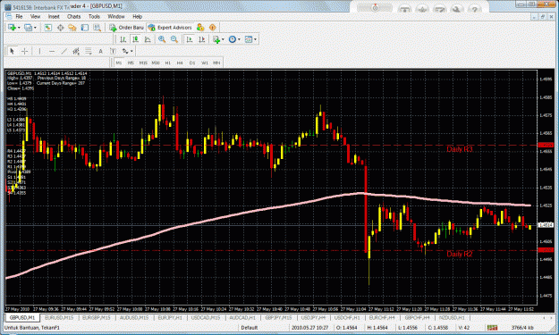Select M30 timeframe

[156, 63]
